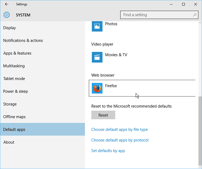Open Offline maps settings
The height and width of the screenshot is (169, 202).
click(43, 117)
